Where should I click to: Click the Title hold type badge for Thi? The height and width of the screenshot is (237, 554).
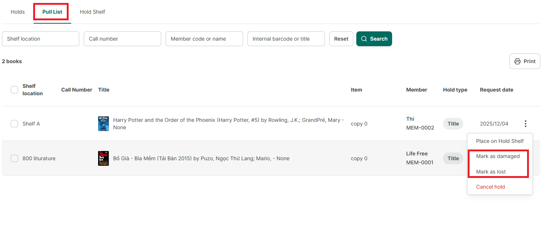pos(453,124)
